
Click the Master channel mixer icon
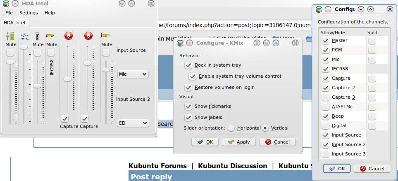tap(10, 36)
